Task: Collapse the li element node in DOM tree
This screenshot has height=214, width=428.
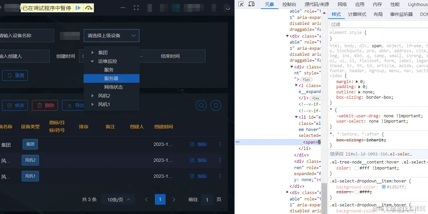Action: pos(296,117)
